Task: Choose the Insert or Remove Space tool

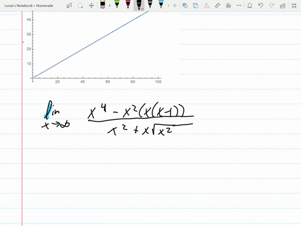Action: (x=92, y=6)
